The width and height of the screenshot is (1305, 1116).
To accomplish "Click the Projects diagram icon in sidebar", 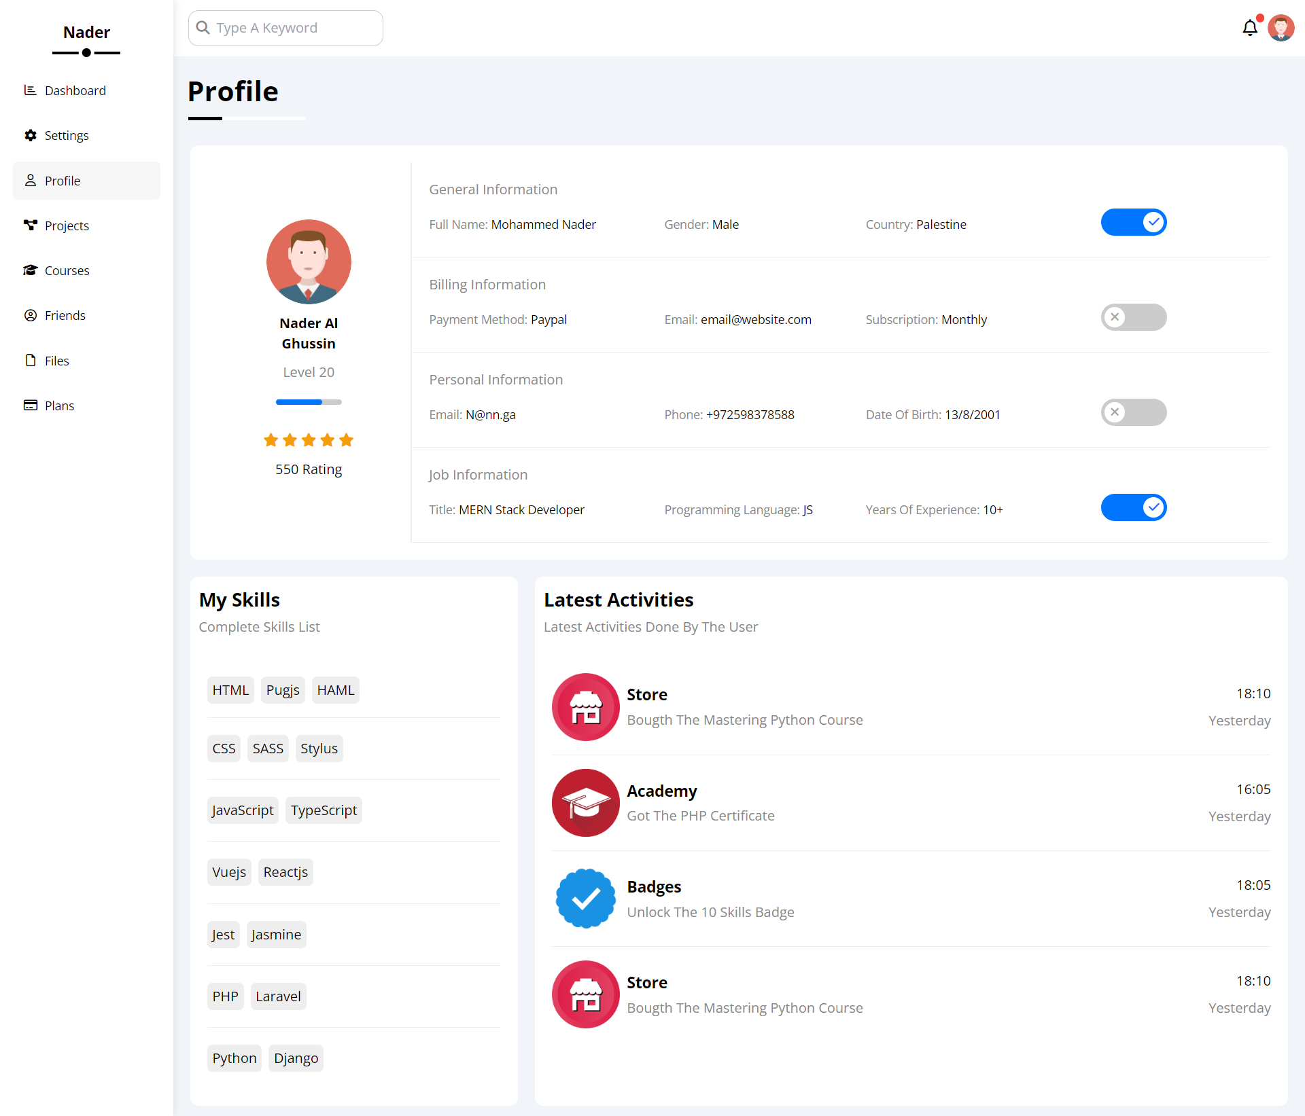I will tap(30, 225).
